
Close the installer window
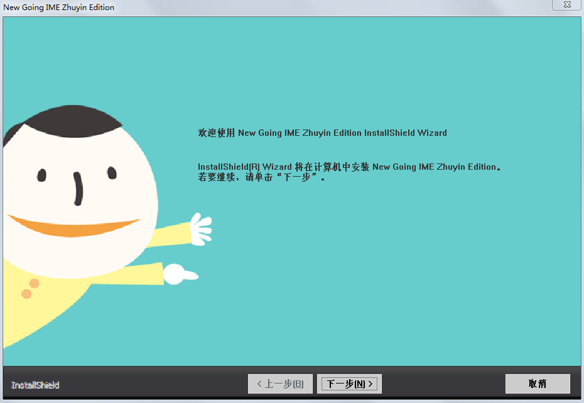tap(567, 5)
